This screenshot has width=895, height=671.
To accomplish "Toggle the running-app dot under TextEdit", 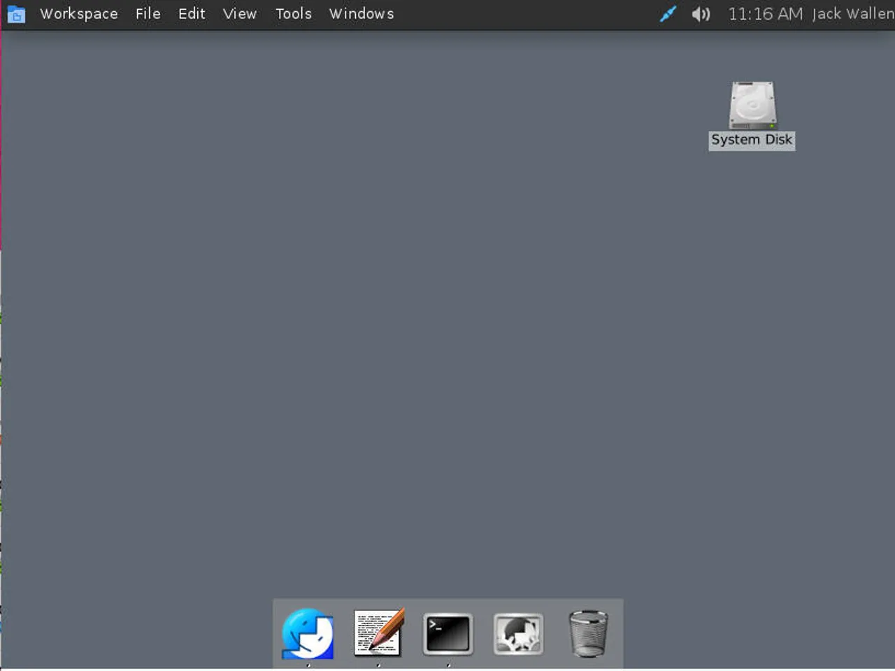I will (378, 665).
